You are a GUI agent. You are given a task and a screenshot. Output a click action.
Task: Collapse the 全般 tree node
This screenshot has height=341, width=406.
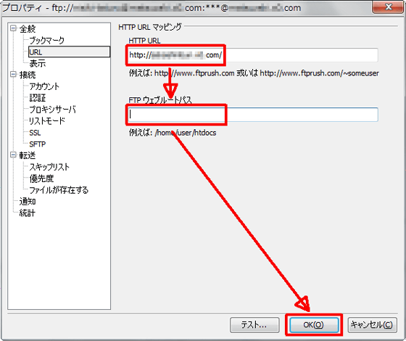click(13, 28)
